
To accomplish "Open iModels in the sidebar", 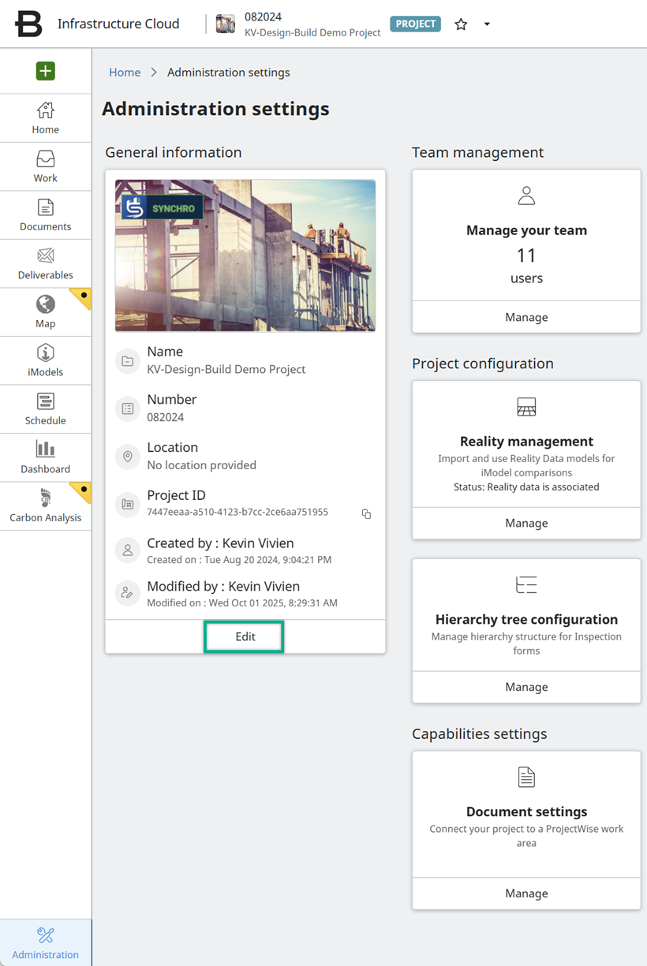I will pos(46,360).
